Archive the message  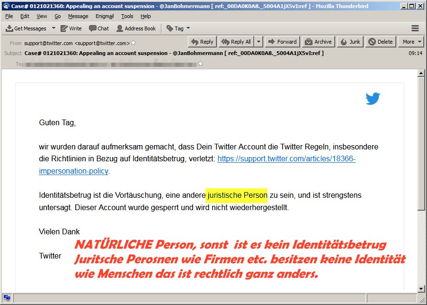tap(318, 42)
